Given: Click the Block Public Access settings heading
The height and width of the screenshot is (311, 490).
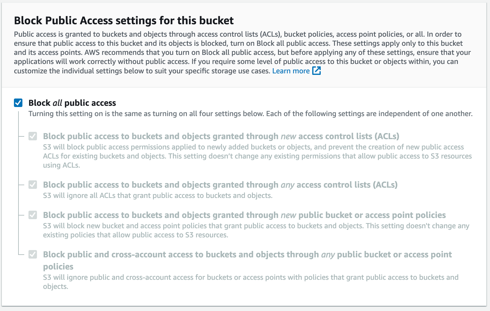Looking at the screenshot, I should point(124,21).
